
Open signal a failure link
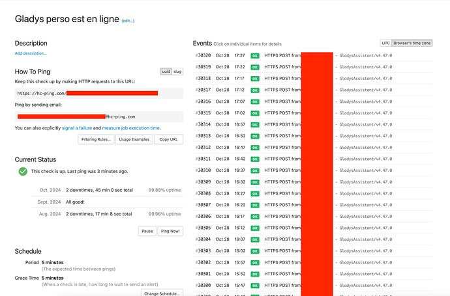point(79,128)
